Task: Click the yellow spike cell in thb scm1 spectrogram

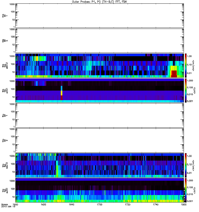Action: (62, 93)
